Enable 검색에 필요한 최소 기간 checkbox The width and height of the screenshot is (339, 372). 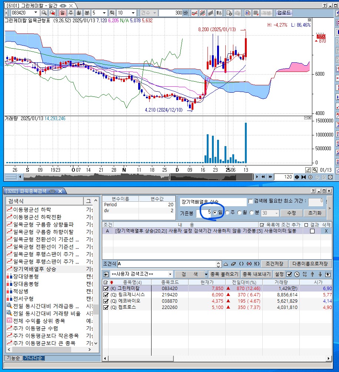point(251,201)
